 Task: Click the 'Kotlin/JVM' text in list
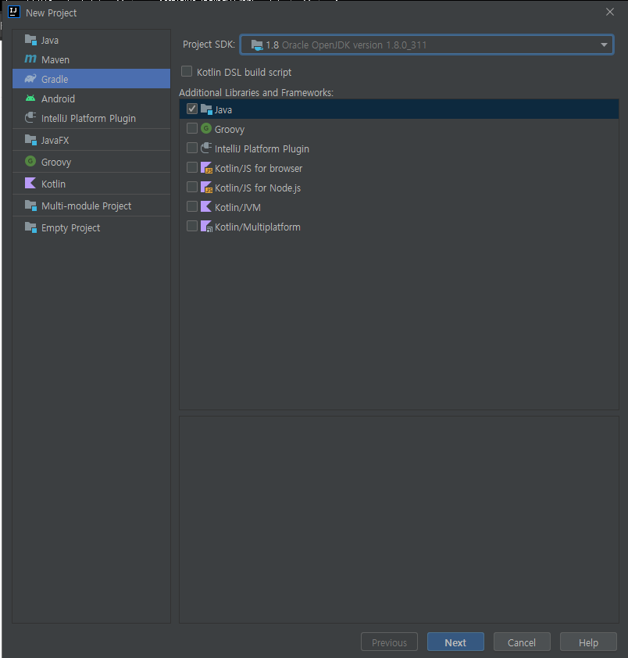click(237, 208)
